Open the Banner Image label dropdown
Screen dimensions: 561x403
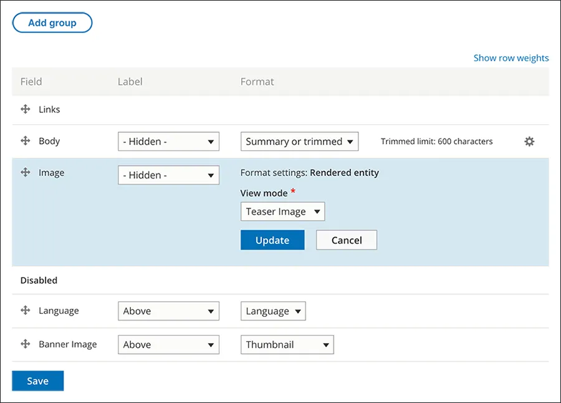(168, 344)
